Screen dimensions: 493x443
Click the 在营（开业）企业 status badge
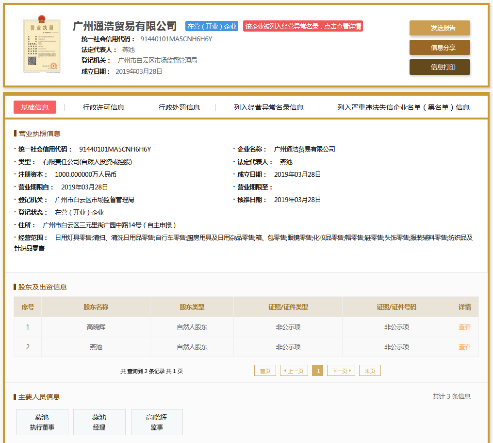pyautogui.click(x=212, y=26)
